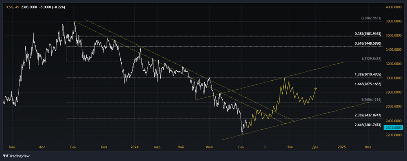Click the 2025 year label on time axis

tap(342, 147)
